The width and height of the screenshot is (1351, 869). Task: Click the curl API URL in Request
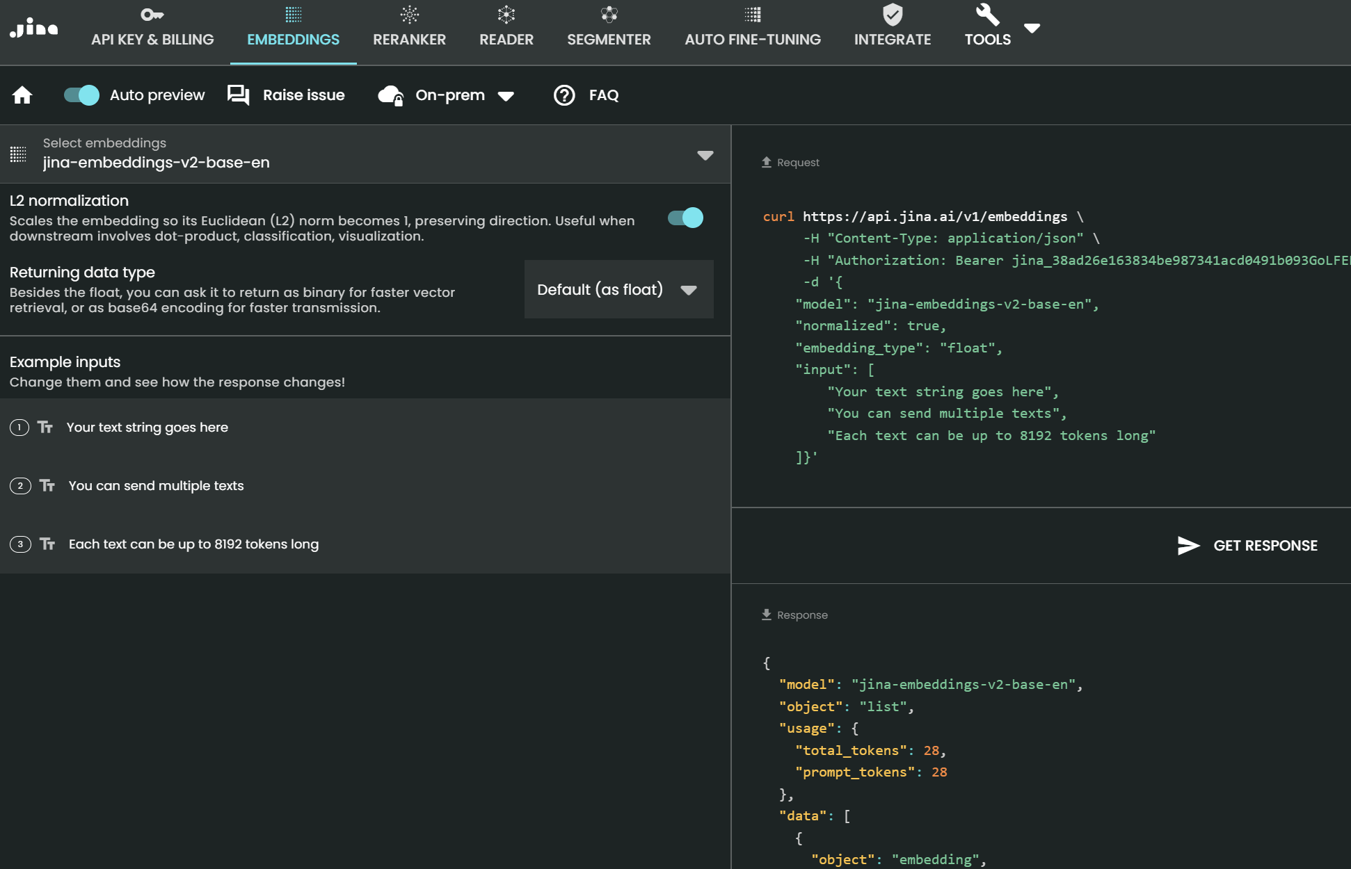935,216
